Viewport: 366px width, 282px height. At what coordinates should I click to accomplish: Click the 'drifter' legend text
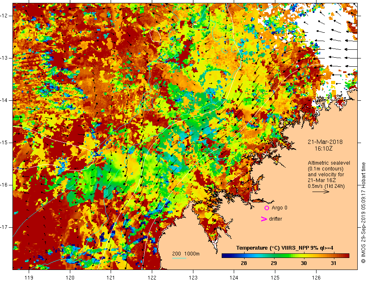coord(275,219)
